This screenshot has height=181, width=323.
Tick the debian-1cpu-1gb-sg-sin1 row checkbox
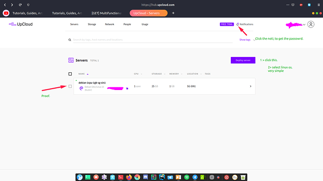70,86
